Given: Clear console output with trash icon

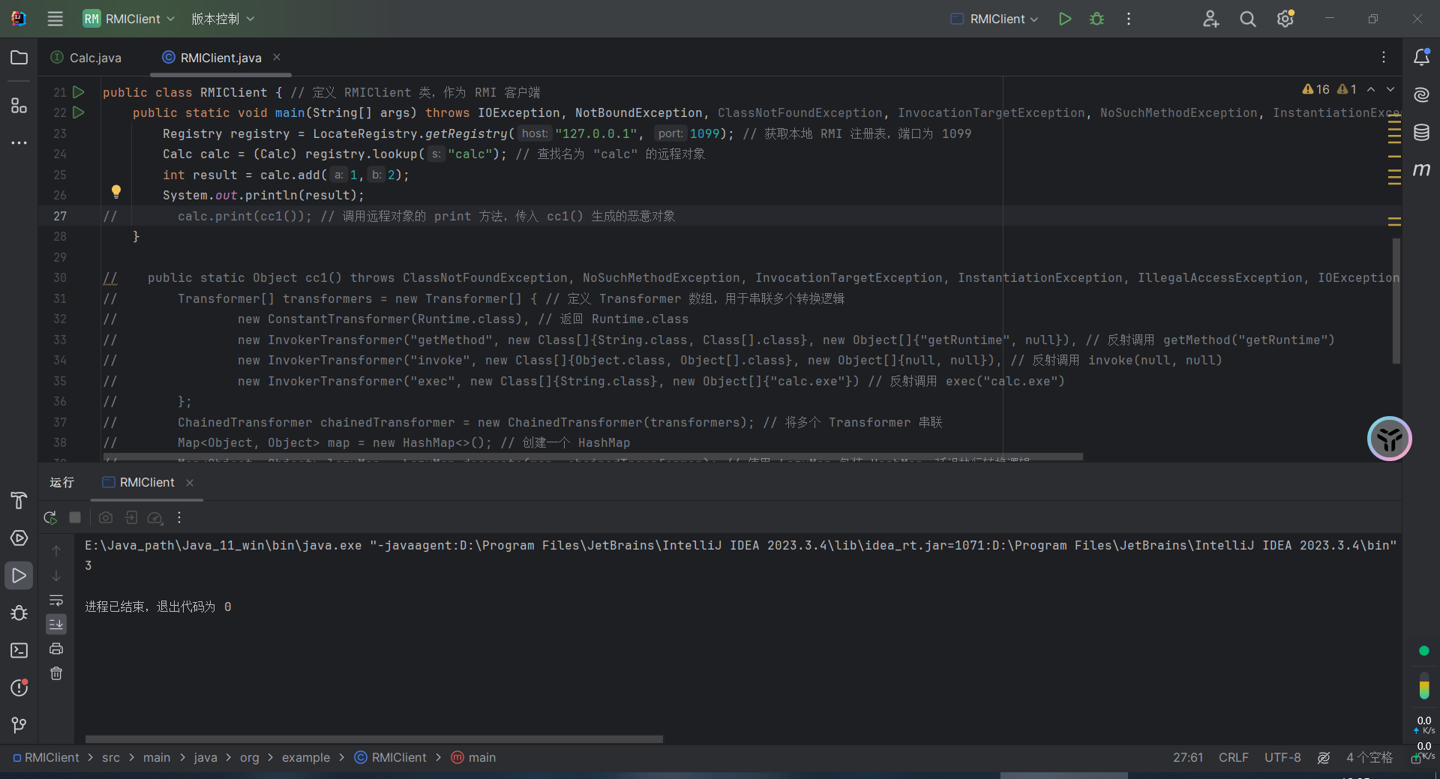Looking at the screenshot, I should click(x=56, y=673).
